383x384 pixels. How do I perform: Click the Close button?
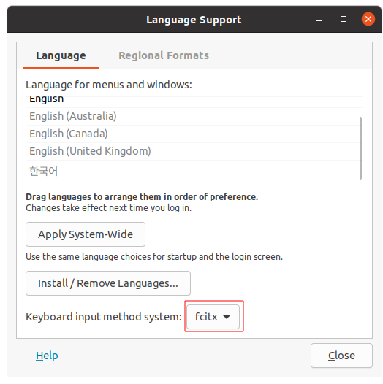[341, 356]
